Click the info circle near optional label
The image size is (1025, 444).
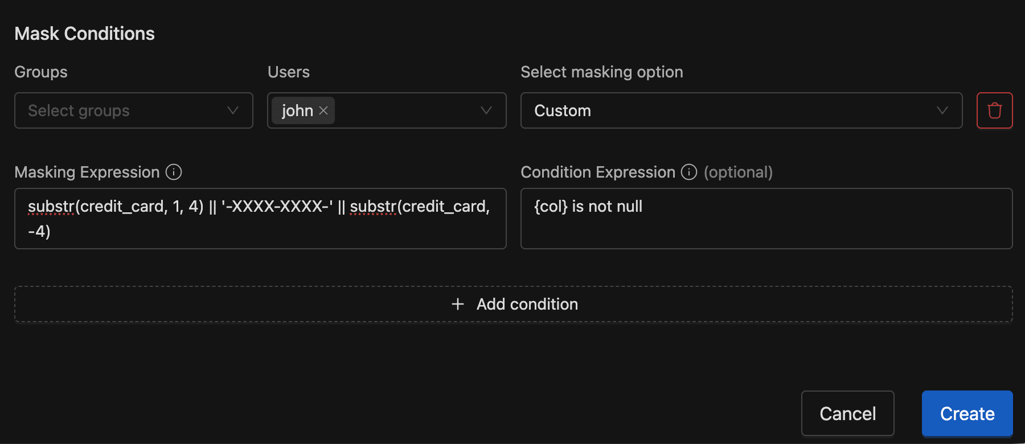[689, 172]
